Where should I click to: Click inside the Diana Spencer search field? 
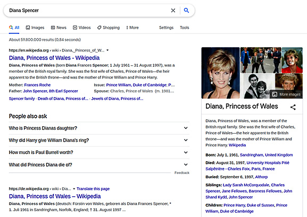coord(86,11)
